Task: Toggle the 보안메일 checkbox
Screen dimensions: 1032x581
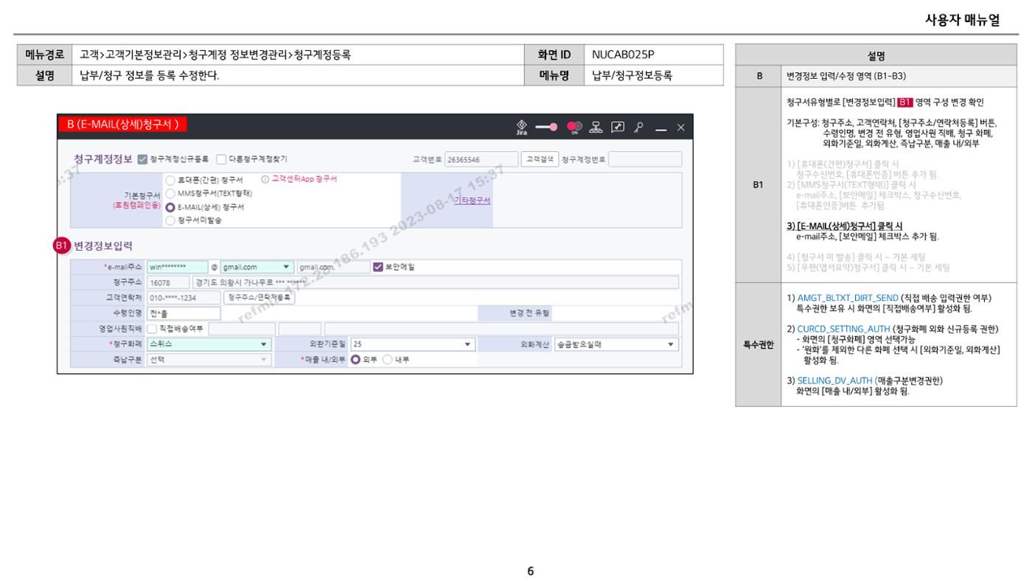Action: click(379, 267)
